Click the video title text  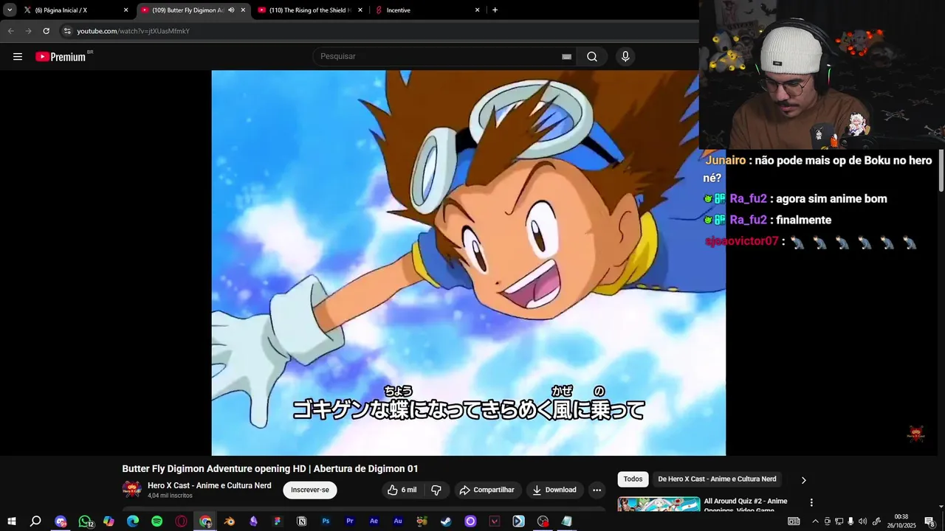pyautogui.click(x=270, y=469)
